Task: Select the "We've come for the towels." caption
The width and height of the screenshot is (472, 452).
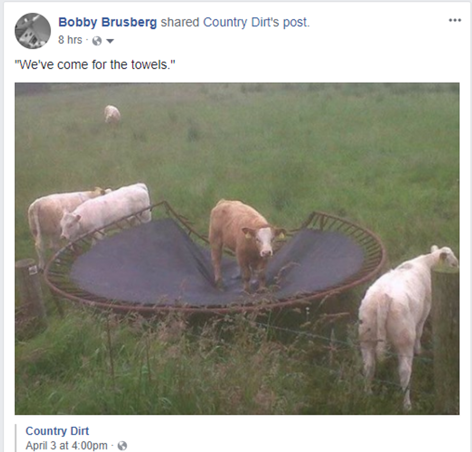Action: click(x=95, y=65)
